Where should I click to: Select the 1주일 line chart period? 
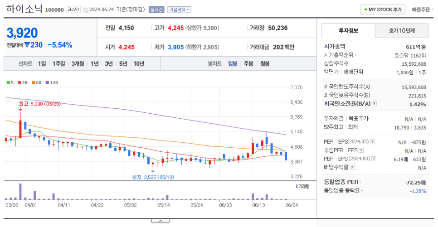coord(58,64)
